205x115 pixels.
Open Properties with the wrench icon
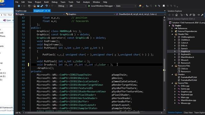(x=202, y=15)
